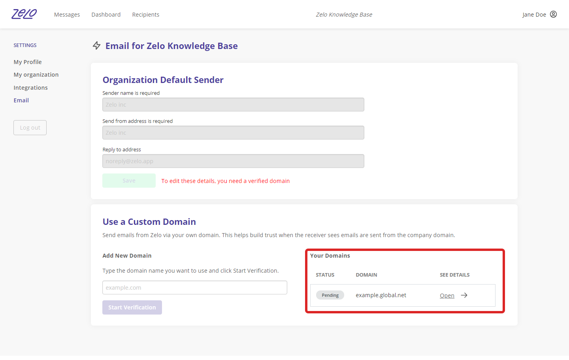Open the user profile icon next to Jane Doe
Screen dimensions: 569x360
click(553, 14)
